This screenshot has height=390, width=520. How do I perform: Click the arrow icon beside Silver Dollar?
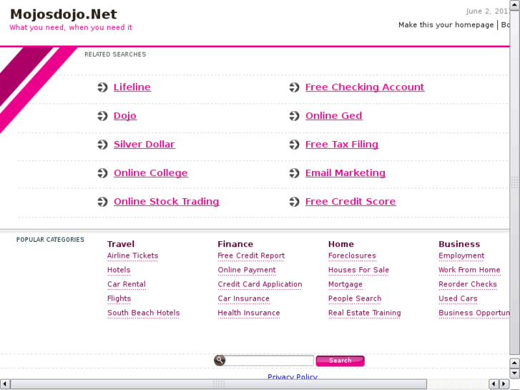[x=103, y=145]
